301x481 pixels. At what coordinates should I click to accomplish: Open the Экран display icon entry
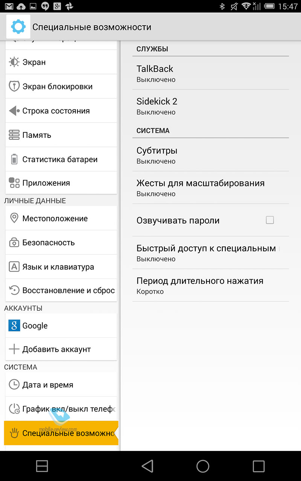(14, 62)
